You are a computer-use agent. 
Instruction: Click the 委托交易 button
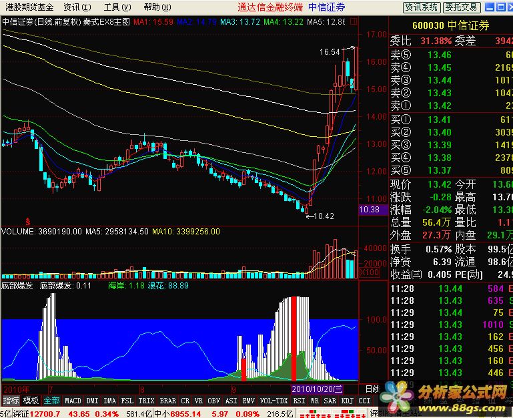pyautogui.click(x=462, y=7)
